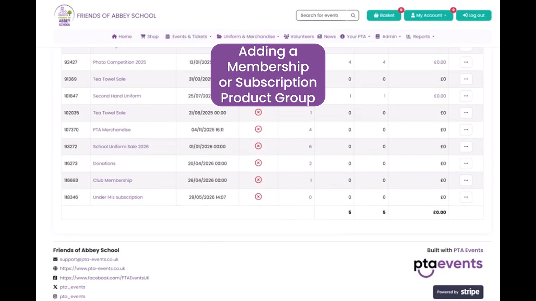Click red cross status for Under 14's subscription

coord(258,196)
